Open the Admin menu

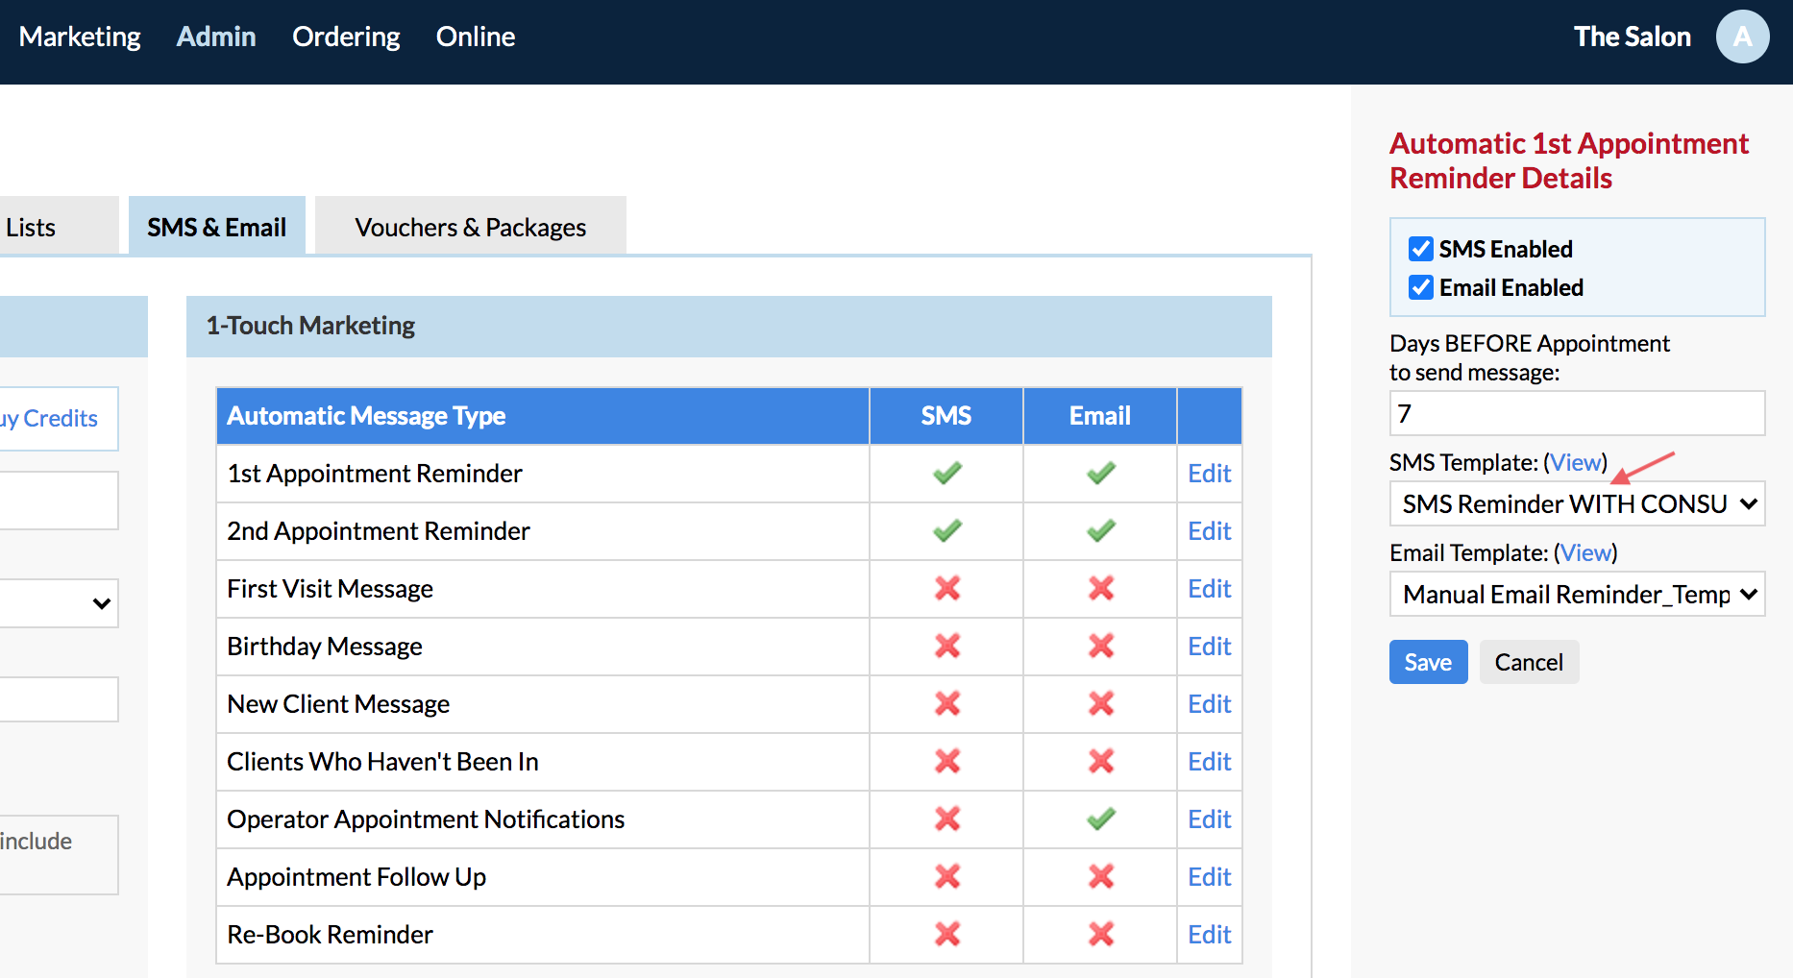[216, 37]
